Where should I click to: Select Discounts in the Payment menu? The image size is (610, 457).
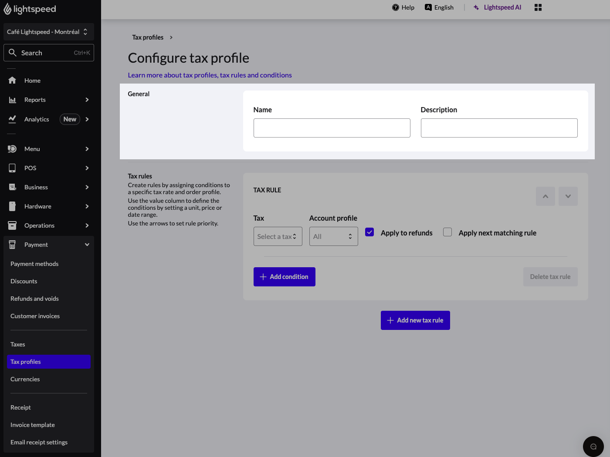(24, 281)
